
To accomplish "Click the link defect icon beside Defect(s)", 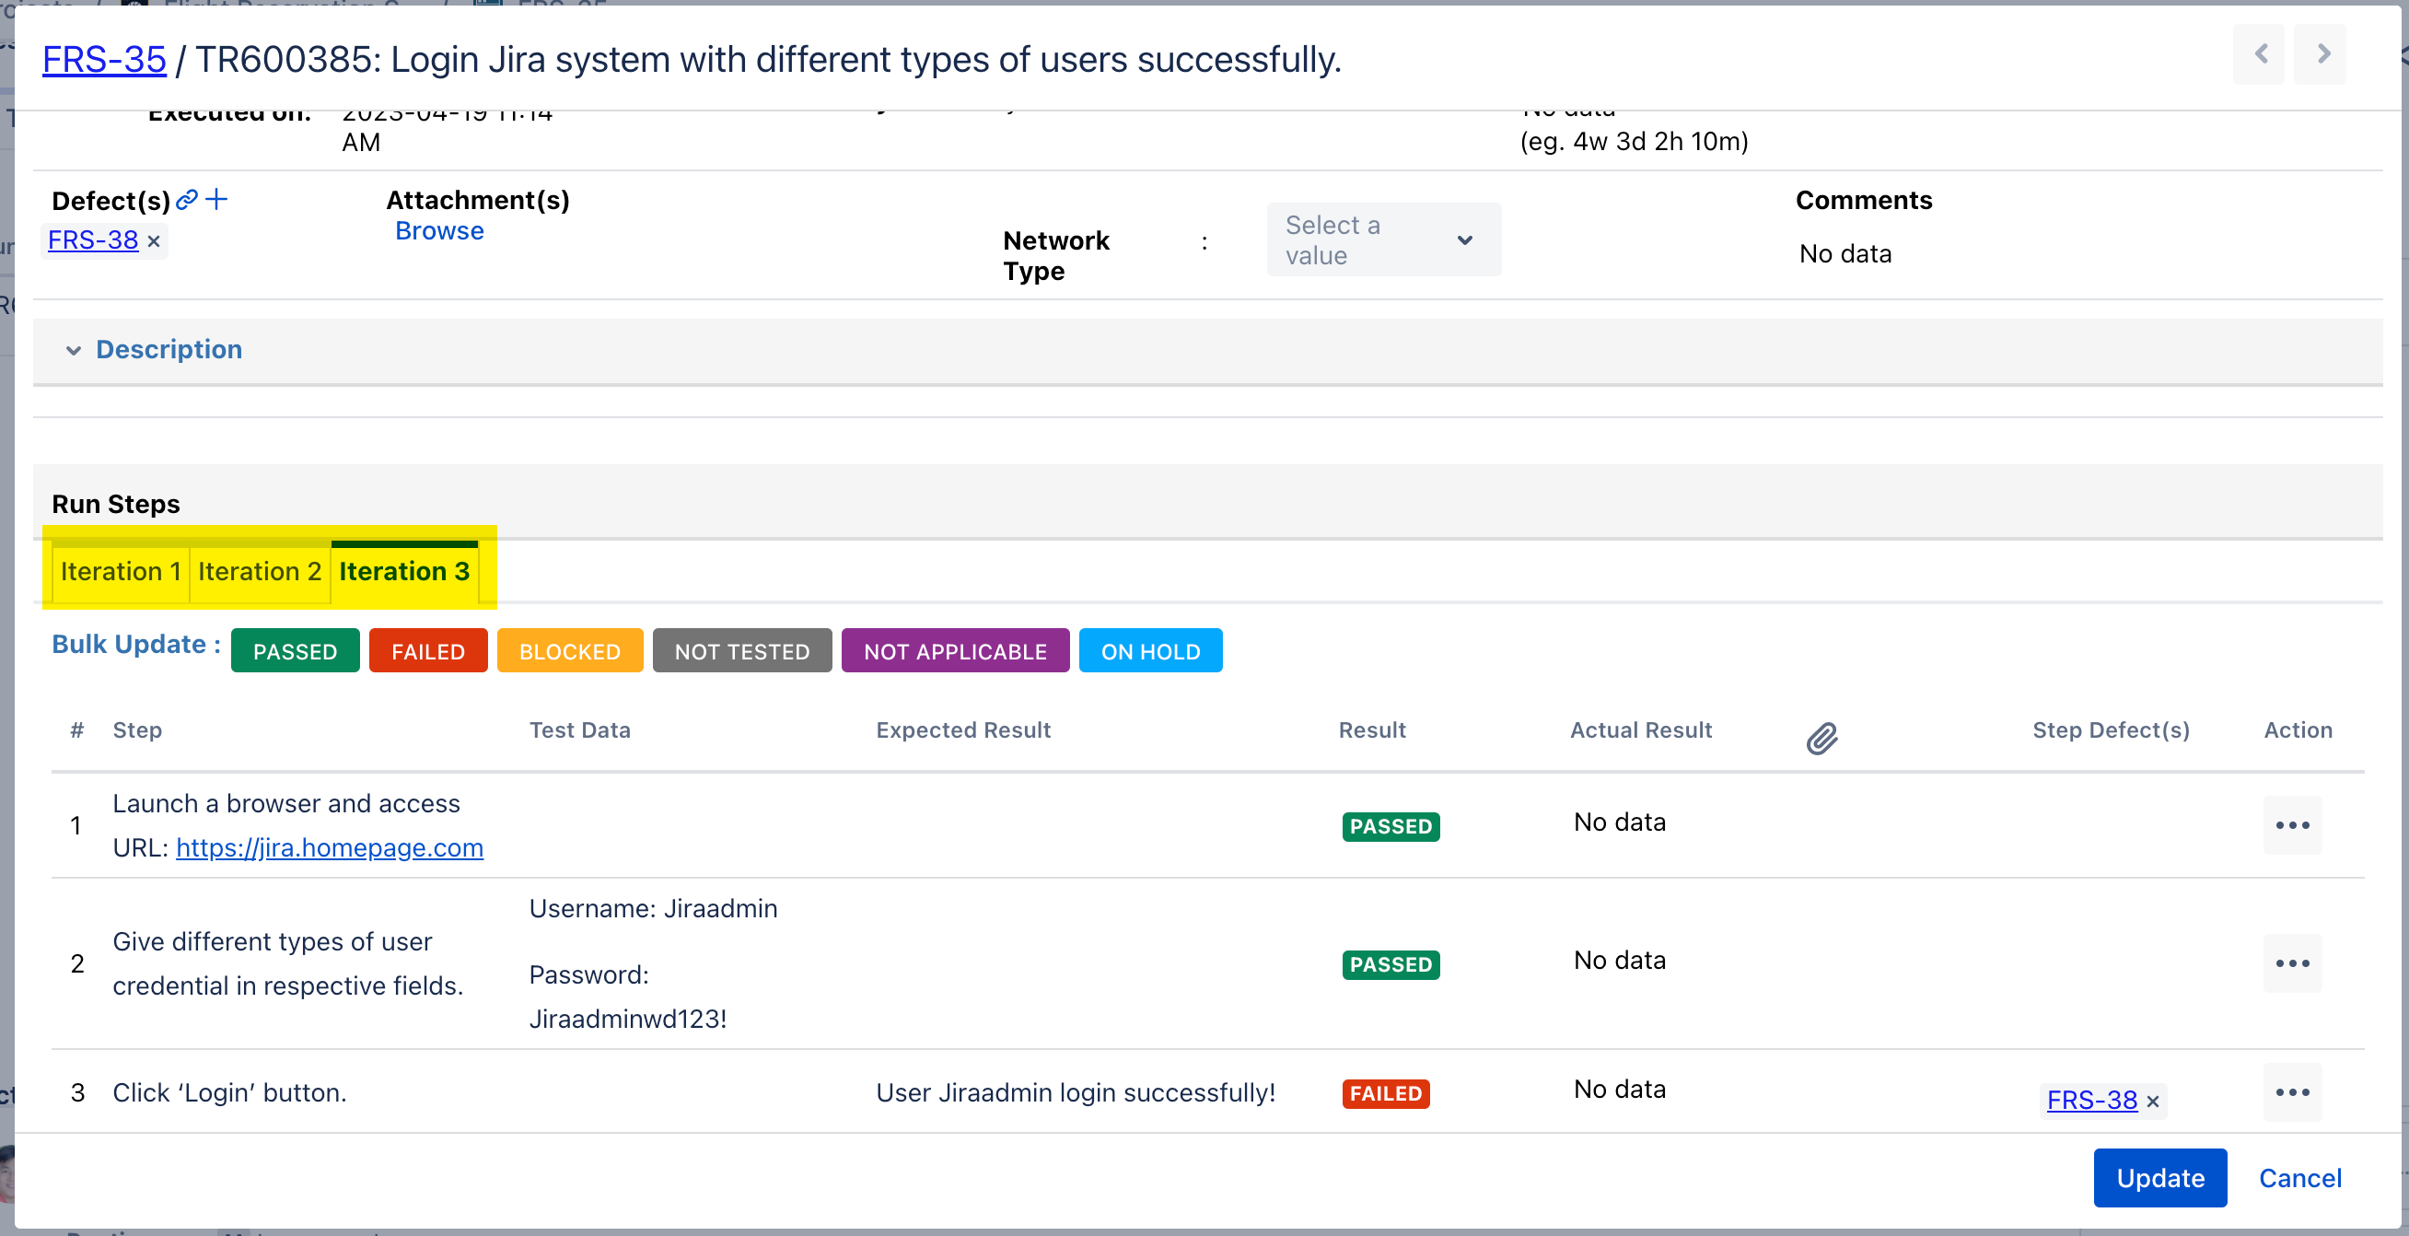I will (187, 199).
